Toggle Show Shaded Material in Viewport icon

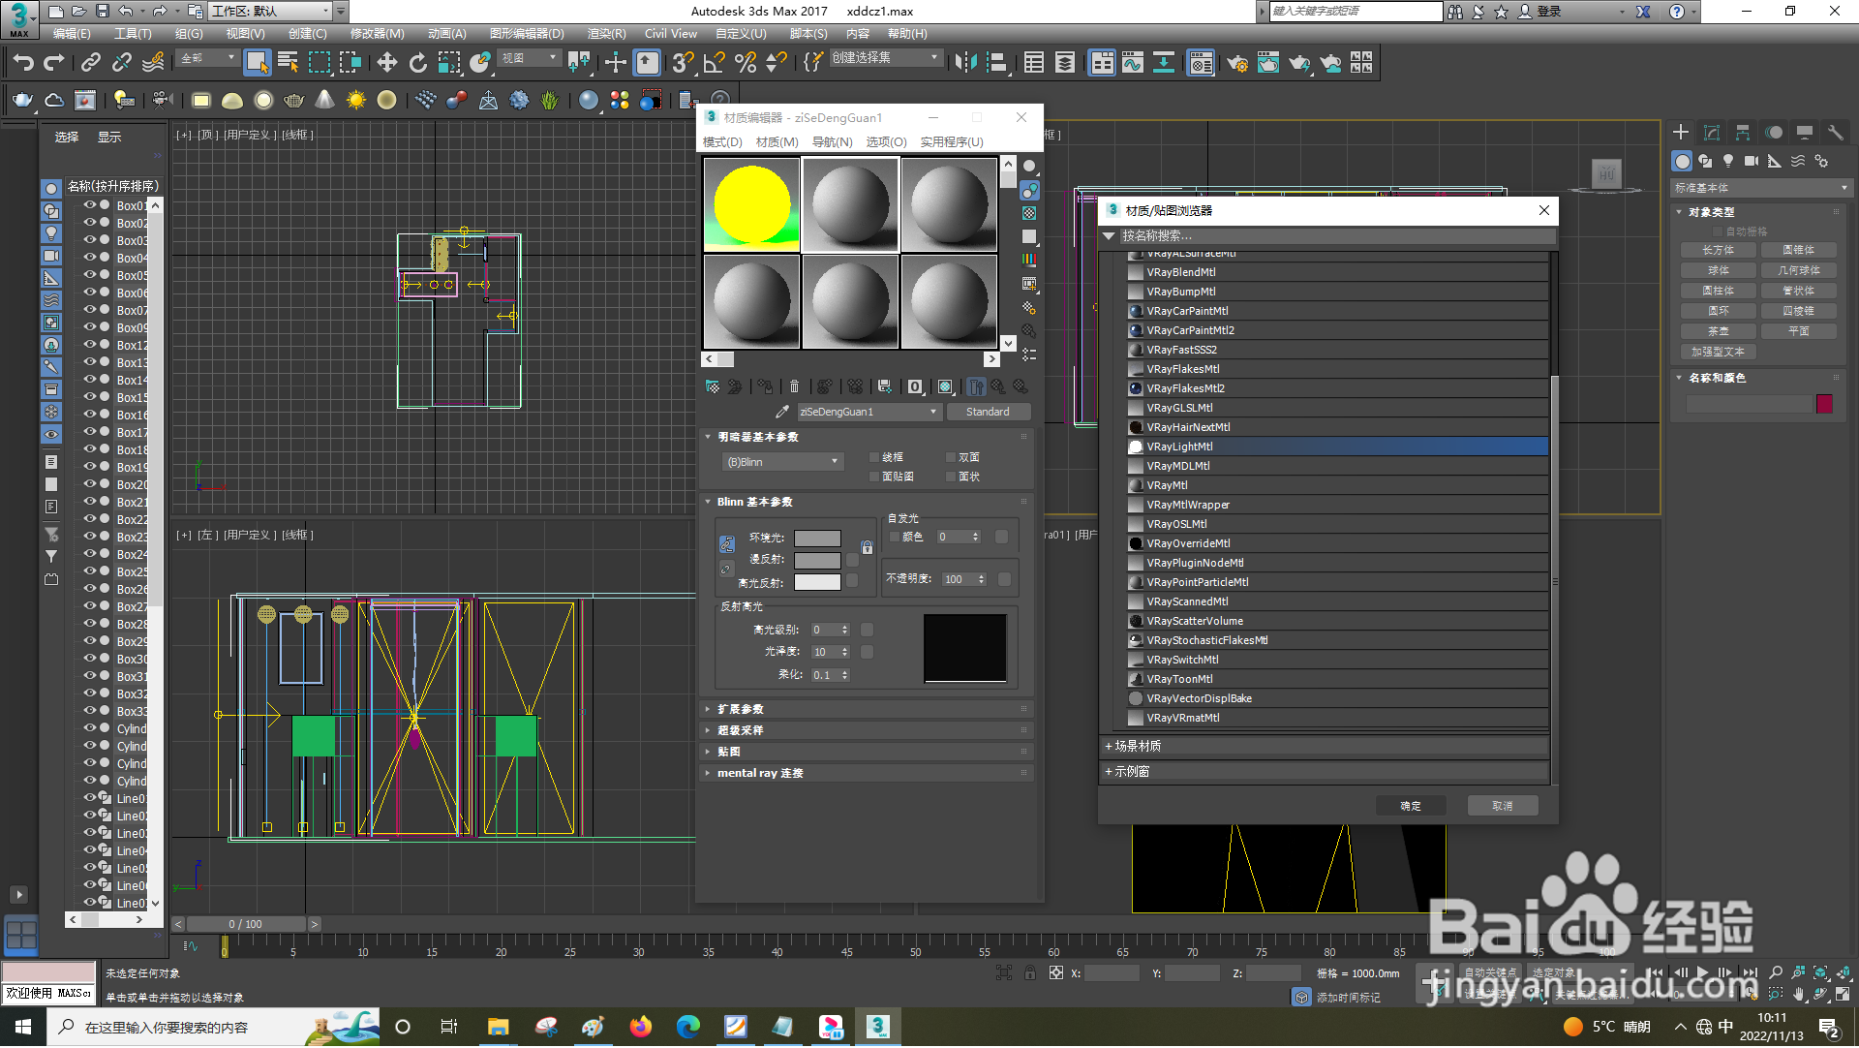click(945, 387)
